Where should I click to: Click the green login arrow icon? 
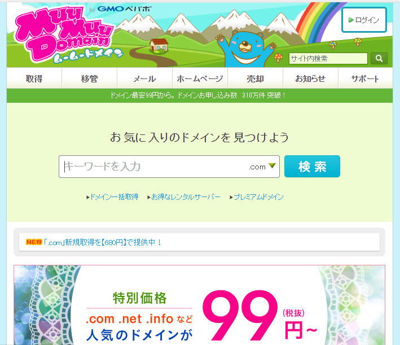click(351, 20)
